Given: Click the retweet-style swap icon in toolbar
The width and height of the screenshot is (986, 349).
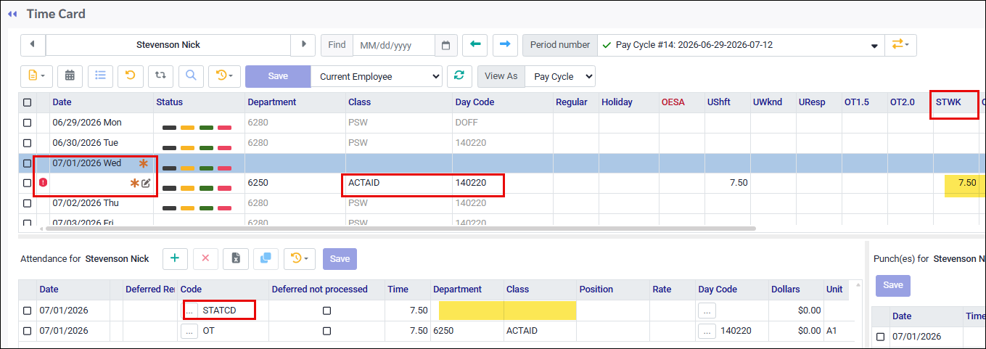Looking at the screenshot, I should pyautogui.click(x=160, y=75).
